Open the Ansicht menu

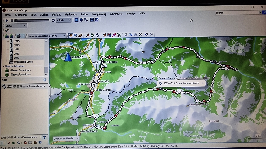[56, 14]
